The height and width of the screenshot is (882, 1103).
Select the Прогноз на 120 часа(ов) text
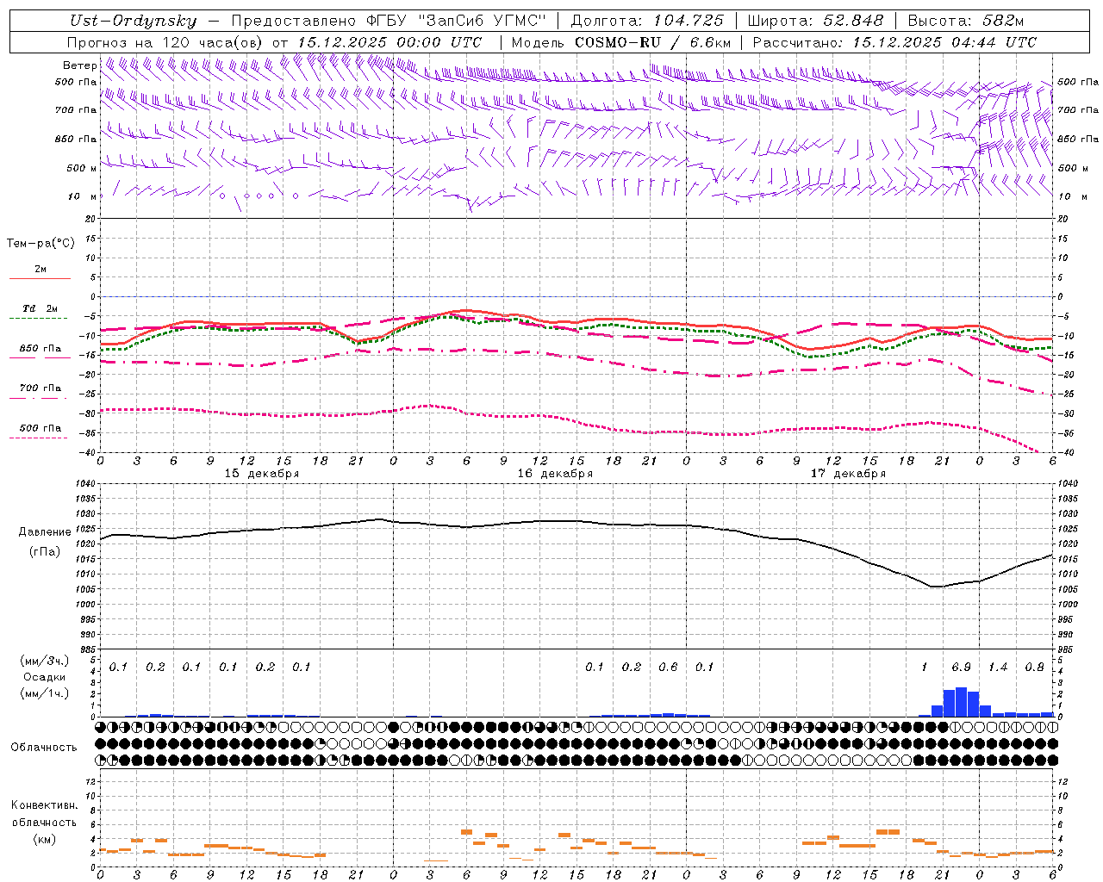tap(165, 42)
